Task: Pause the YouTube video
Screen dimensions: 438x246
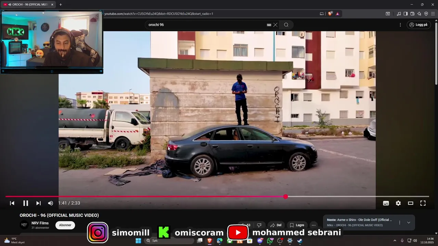Action: pyautogui.click(x=26, y=203)
